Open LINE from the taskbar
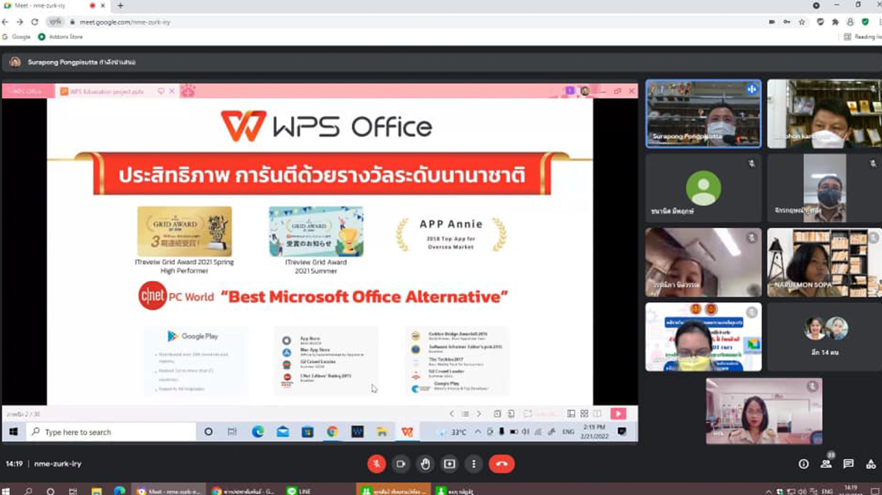Image resolution: width=882 pixels, height=495 pixels. [x=299, y=491]
